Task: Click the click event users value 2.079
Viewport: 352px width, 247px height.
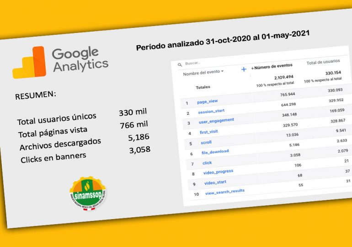Action: [343, 151]
